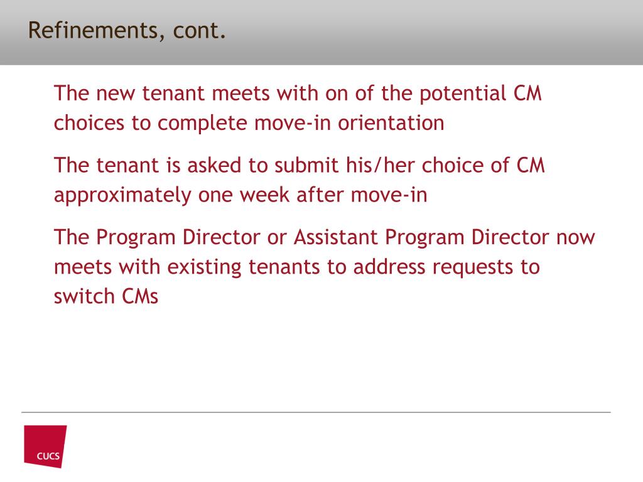643x482 pixels.
Task: Select the 'Refinements, cont.' slide title
Action: pos(127,31)
